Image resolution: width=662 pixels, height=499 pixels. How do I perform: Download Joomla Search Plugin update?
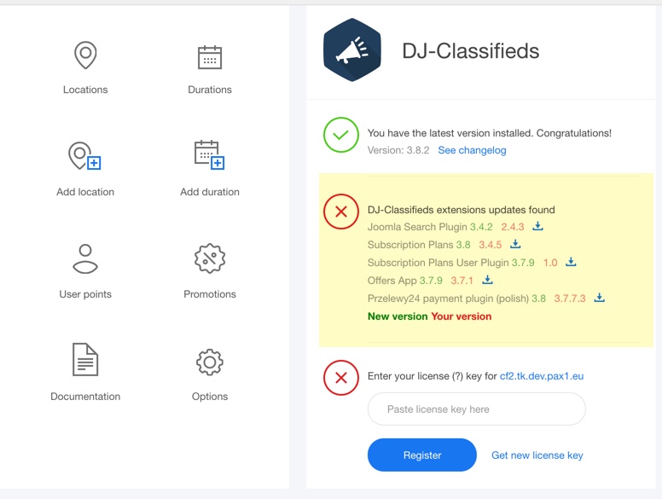pos(537,226)
